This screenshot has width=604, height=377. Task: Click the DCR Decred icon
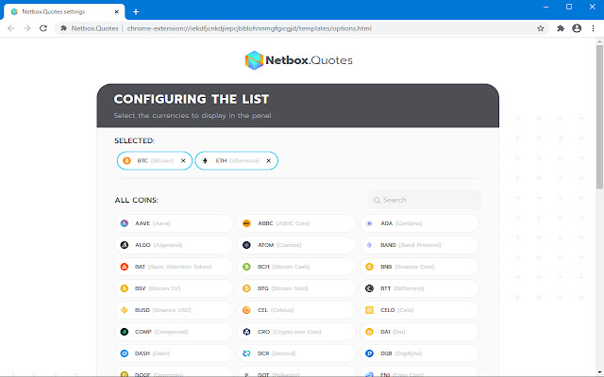[x=246, y=353]
